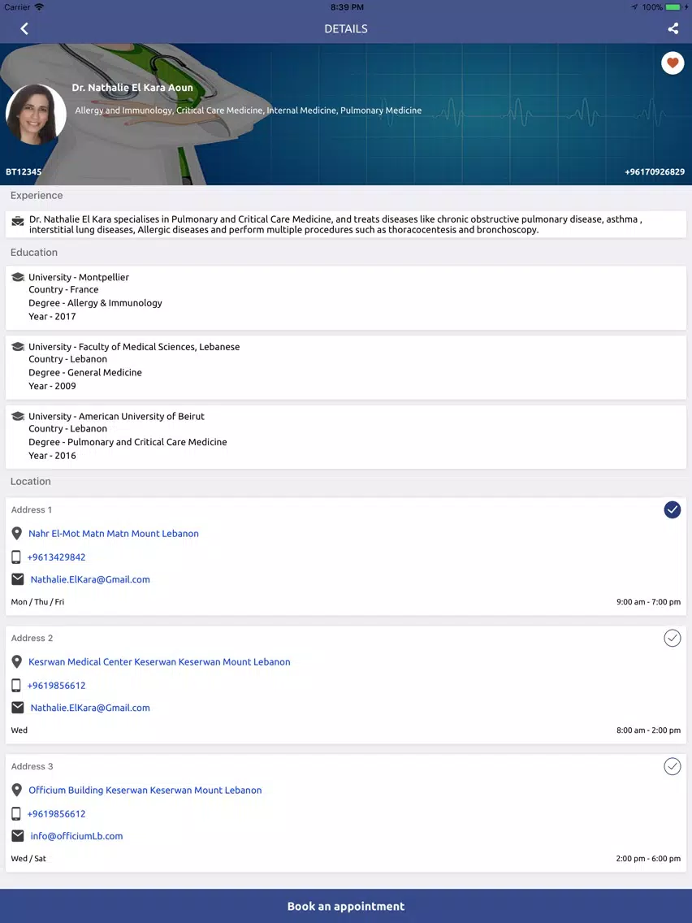Click graduation cap icon beside American University of Beirut
Screen dimensions: 692x923
point(18,415)
